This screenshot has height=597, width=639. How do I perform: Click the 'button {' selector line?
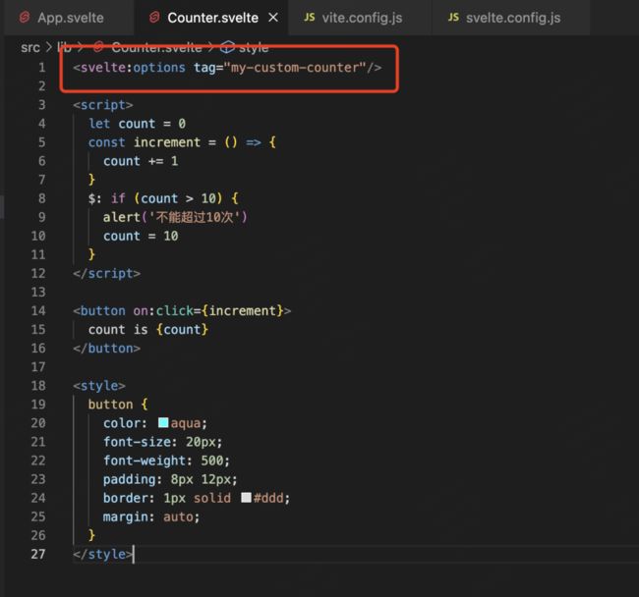click(118, 405)
